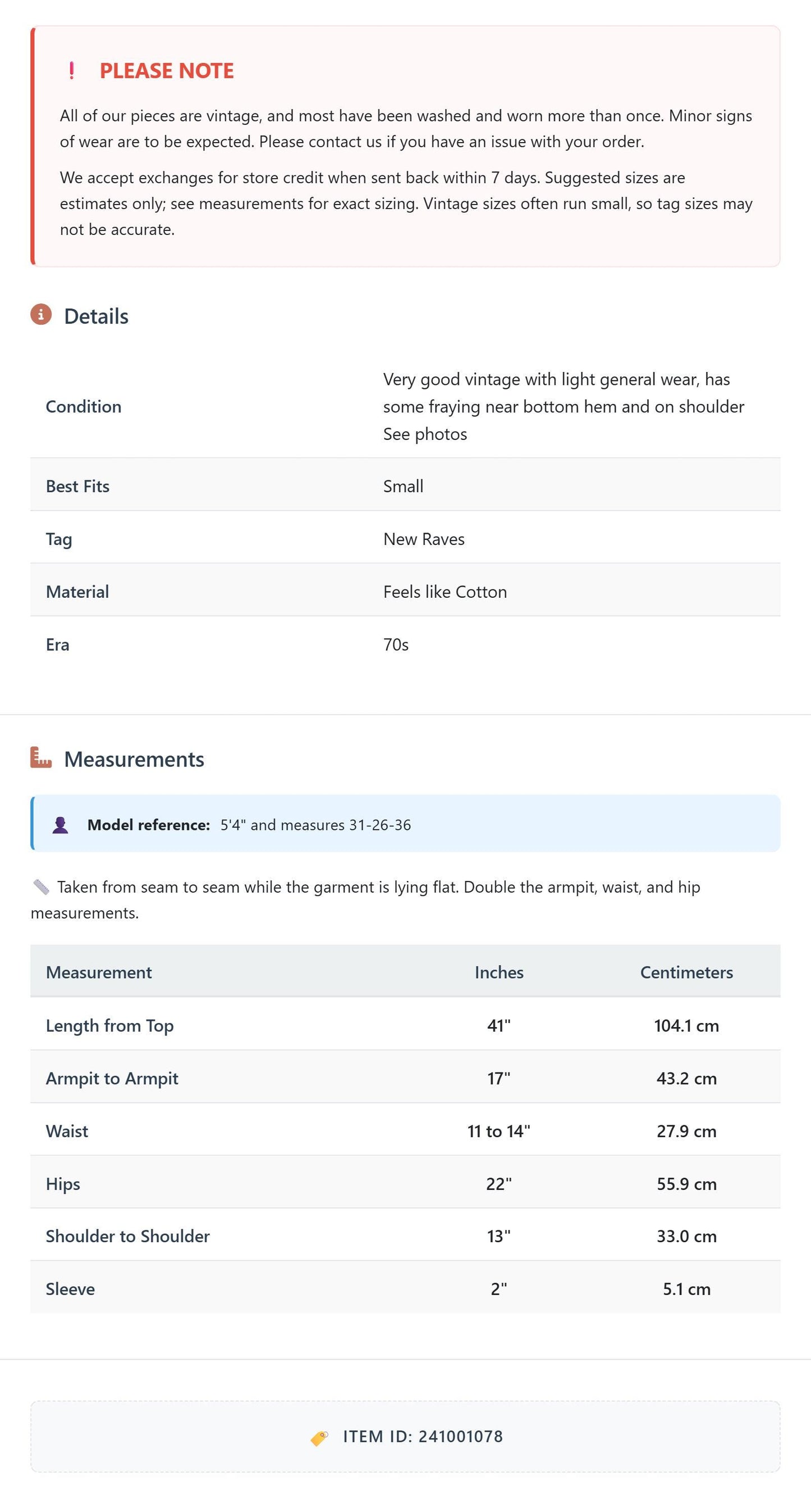Click the Hips centimeter value 55.9 cm
Viewport: 811px width, 1499px height.
tap(686, 1184)
